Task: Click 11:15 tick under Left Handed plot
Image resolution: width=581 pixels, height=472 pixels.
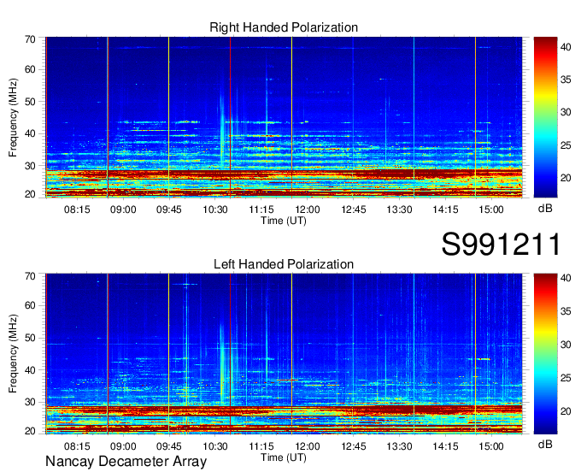Action: [x=261, y=446]
